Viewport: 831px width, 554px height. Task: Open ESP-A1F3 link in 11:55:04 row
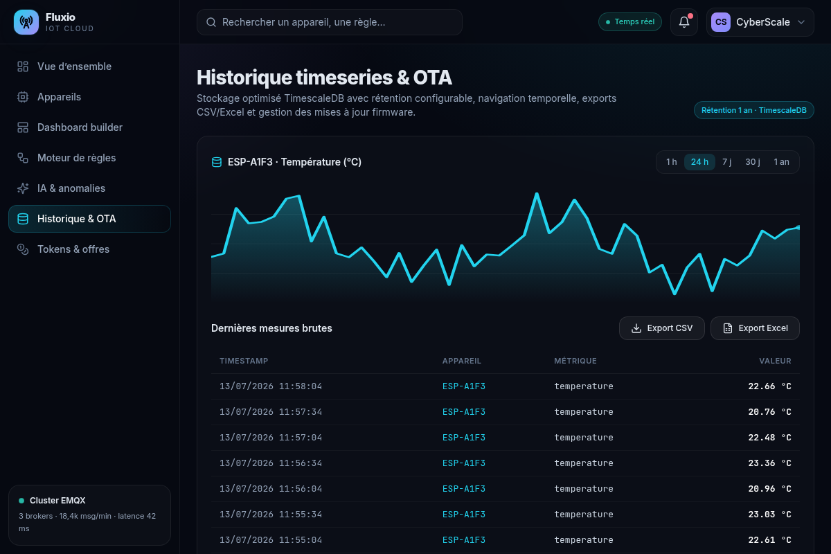coord(464,540)
